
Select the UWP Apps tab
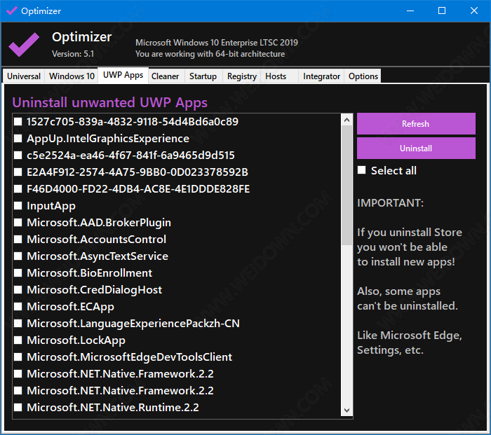(x=123, y=75)
